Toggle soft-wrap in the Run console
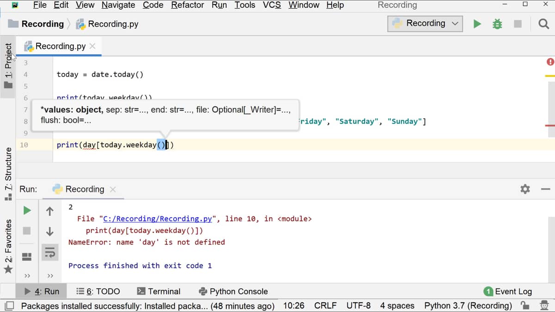This screenshot has width=555, height=312. (x=50, y=252)
